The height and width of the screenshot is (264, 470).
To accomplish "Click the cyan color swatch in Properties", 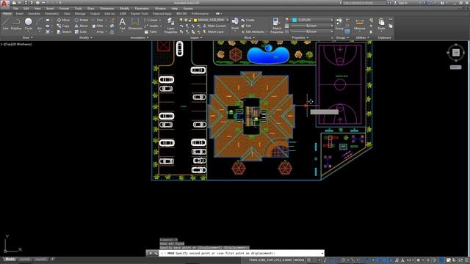I will coord(294,20).
